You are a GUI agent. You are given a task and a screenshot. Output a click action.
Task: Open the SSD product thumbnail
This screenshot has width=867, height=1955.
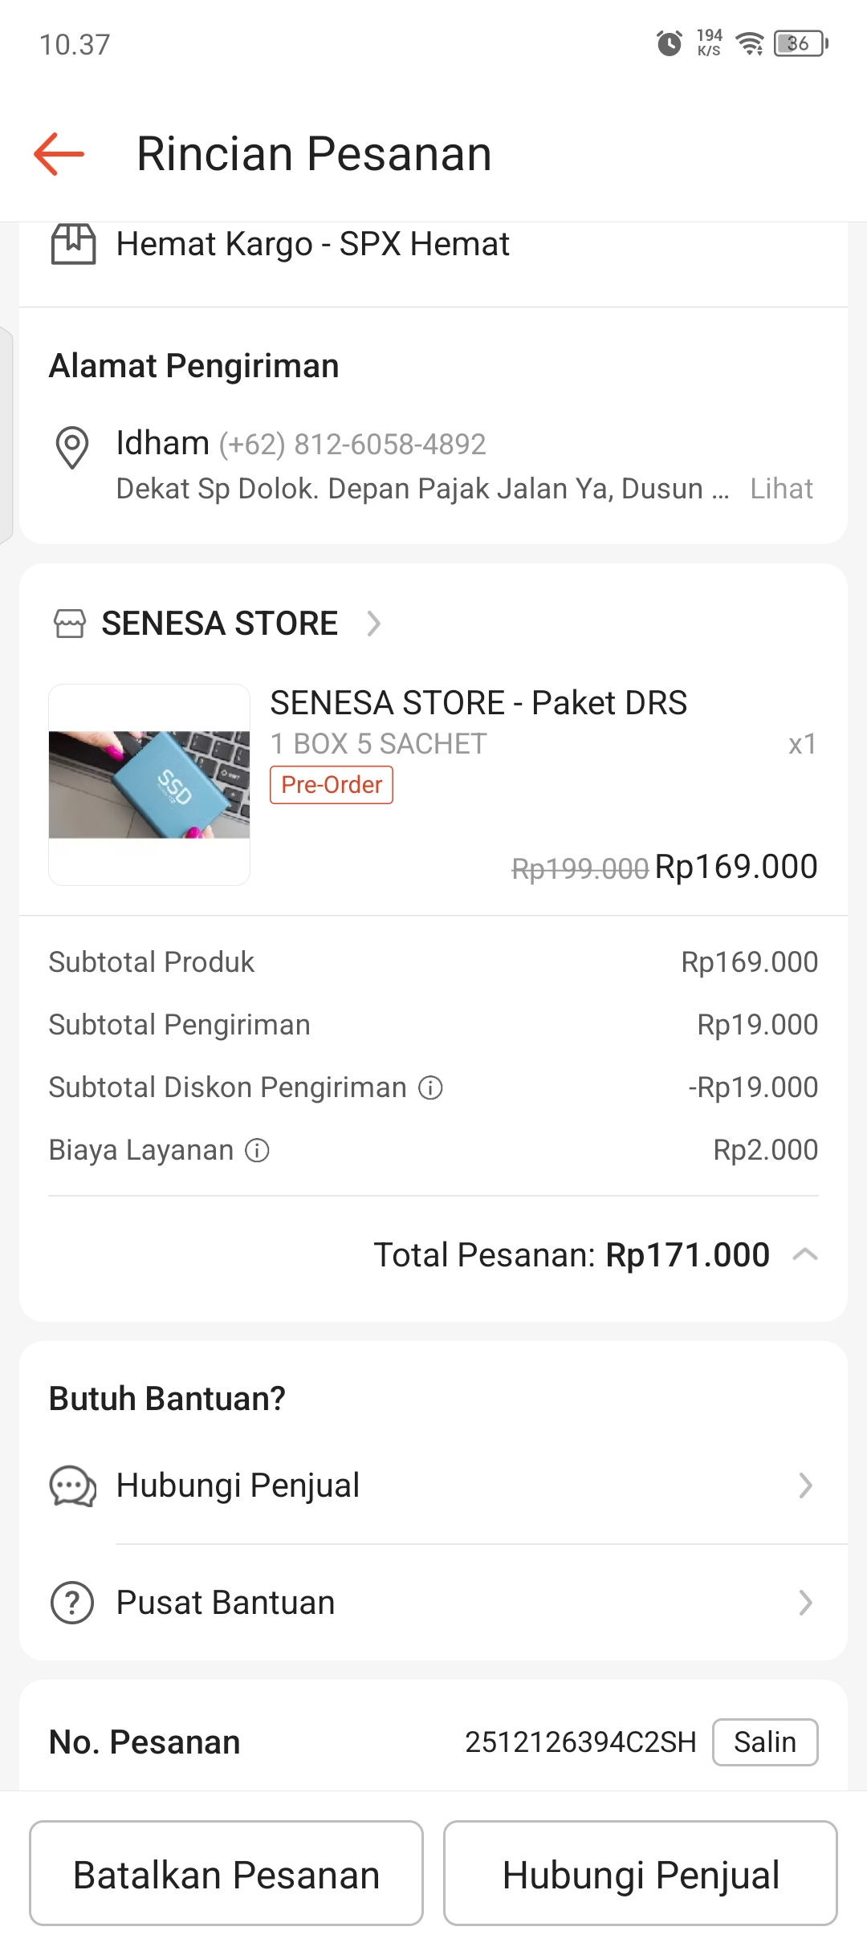(149, 785)
